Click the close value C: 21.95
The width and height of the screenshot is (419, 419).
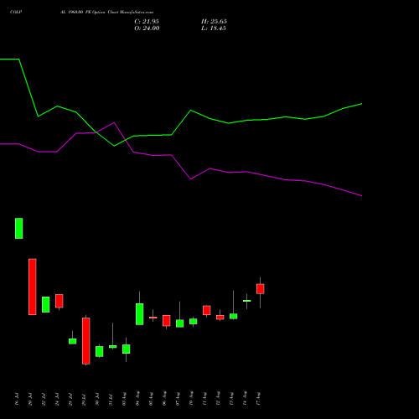147,22
